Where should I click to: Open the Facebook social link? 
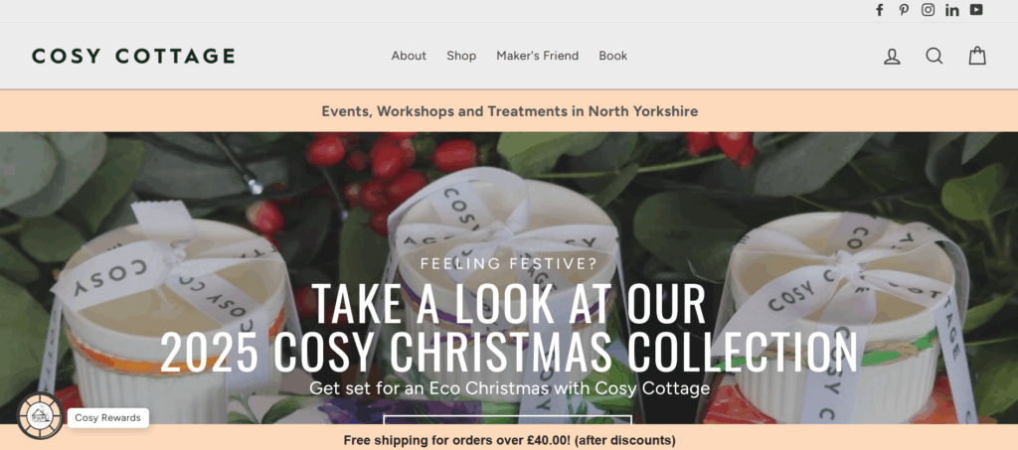(880, 10)
